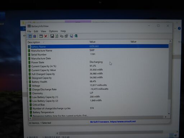Click the Refresh toolbar icon
Image resolution: width=184 pixels, height=138 pixels.
57,36
